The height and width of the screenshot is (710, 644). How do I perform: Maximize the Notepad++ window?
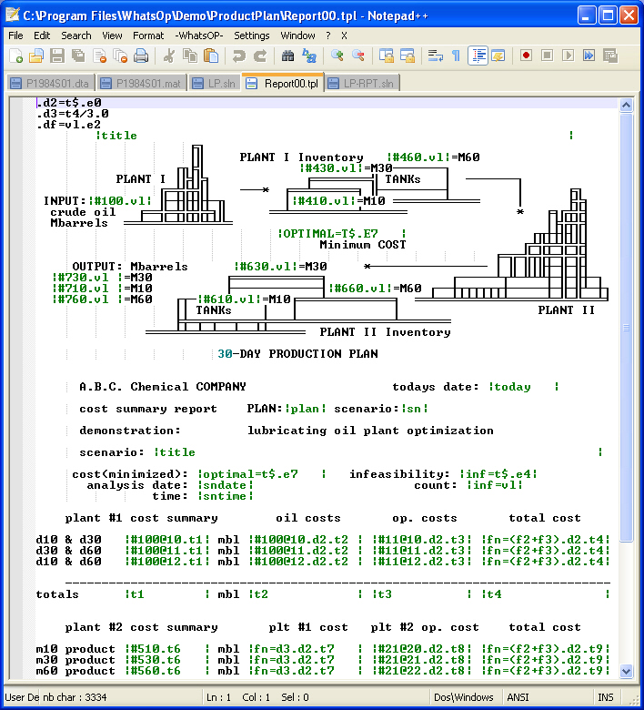click(x=608, y=15)
